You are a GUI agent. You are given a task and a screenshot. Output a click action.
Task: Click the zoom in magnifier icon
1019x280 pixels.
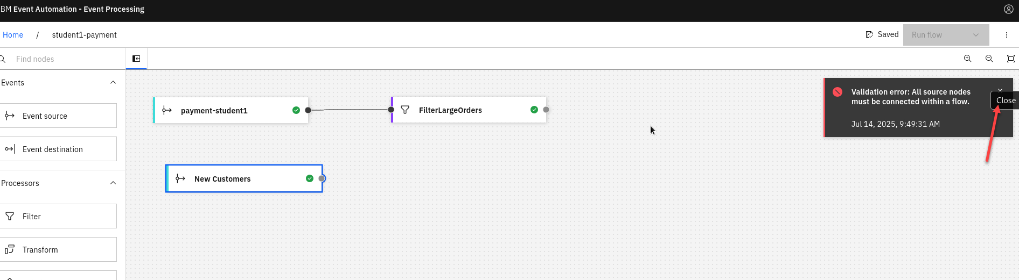click(967, 59)
